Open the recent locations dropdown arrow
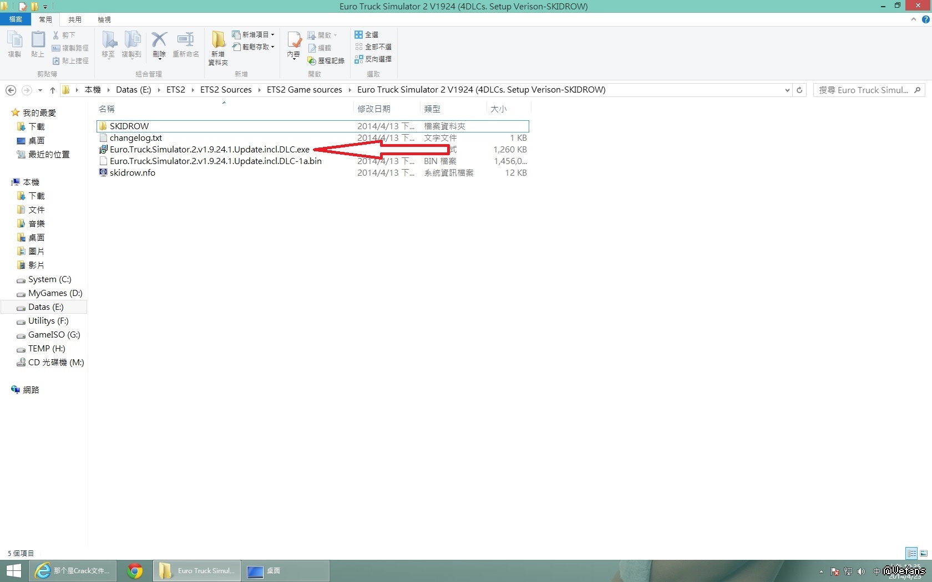The width and height of the screenshot is (932, 582). (x=40, y=90)
